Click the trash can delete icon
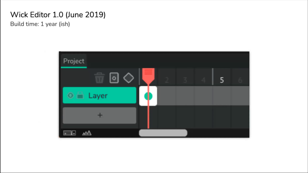Screen dimensions: 308x173 (x=99, y=78)
